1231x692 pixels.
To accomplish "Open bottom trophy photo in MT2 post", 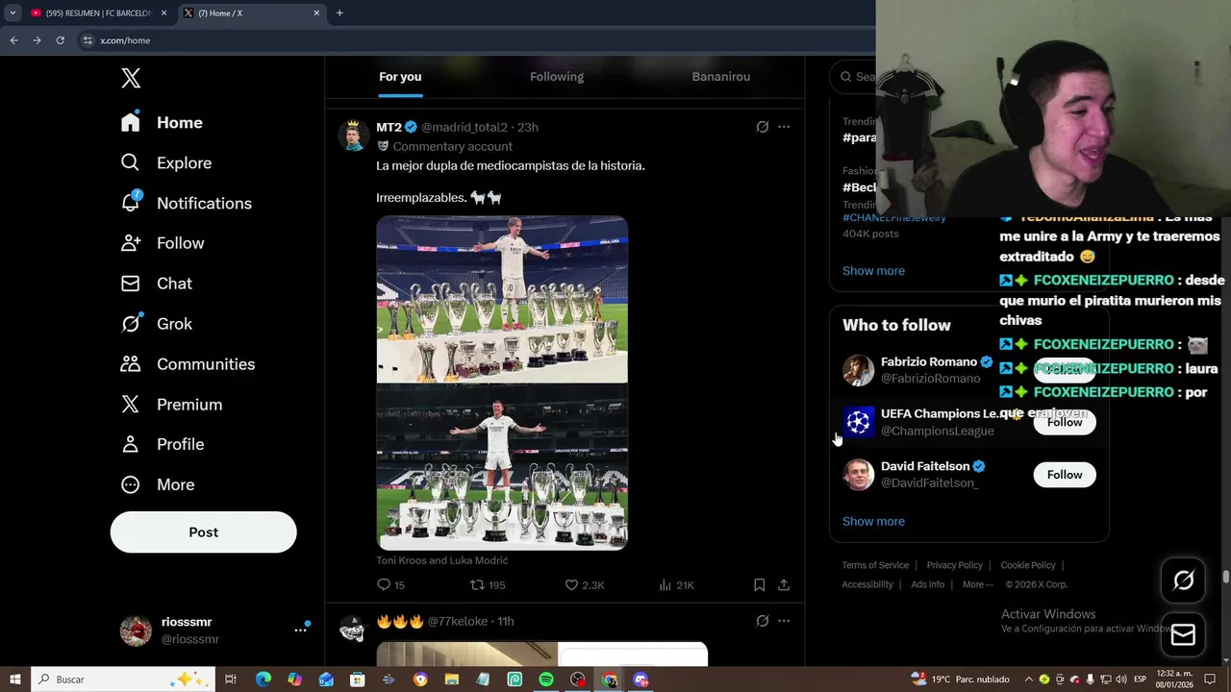I will [x=502, y=467].
